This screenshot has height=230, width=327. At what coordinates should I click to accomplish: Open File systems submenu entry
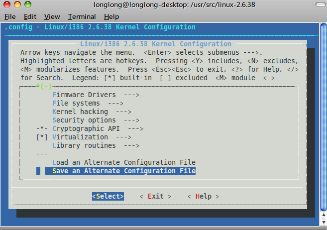coord(88,103)
